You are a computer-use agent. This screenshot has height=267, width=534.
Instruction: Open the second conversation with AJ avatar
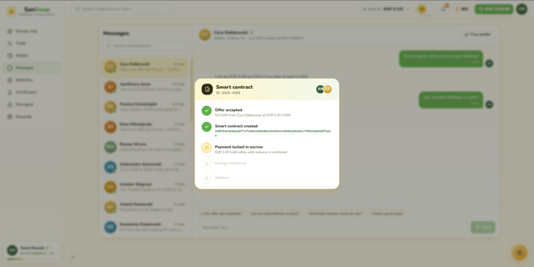coord(145,87)
